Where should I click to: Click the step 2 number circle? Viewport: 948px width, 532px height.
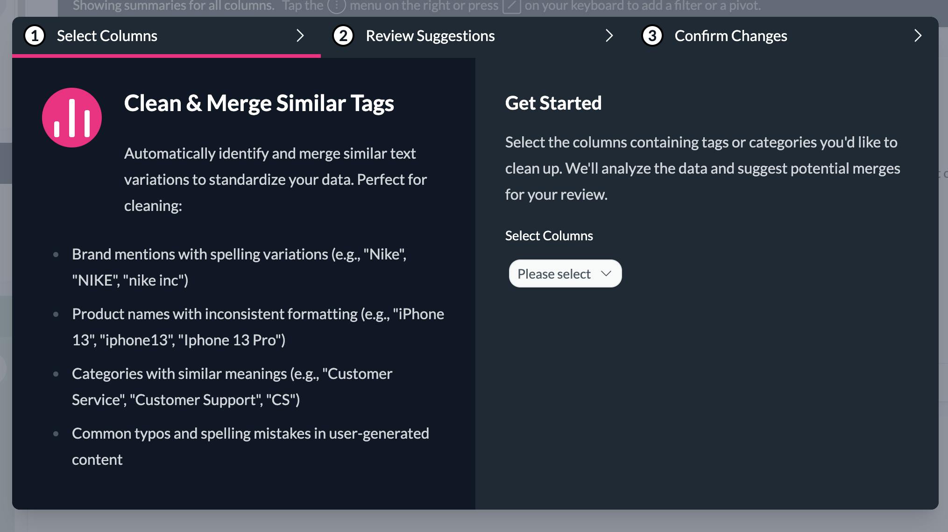(x=343, y=36)
